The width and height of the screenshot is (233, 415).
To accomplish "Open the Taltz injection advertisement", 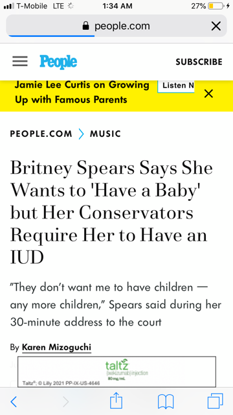I will click(x=116, y=372).
